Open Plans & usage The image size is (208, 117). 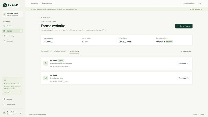tap(12, 104)
